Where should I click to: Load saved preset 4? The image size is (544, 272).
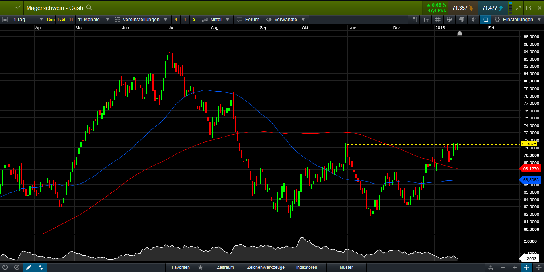(x=176, y=20)
